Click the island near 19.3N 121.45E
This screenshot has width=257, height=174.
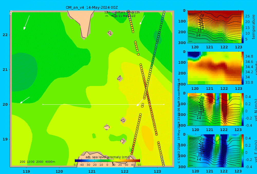107,127
